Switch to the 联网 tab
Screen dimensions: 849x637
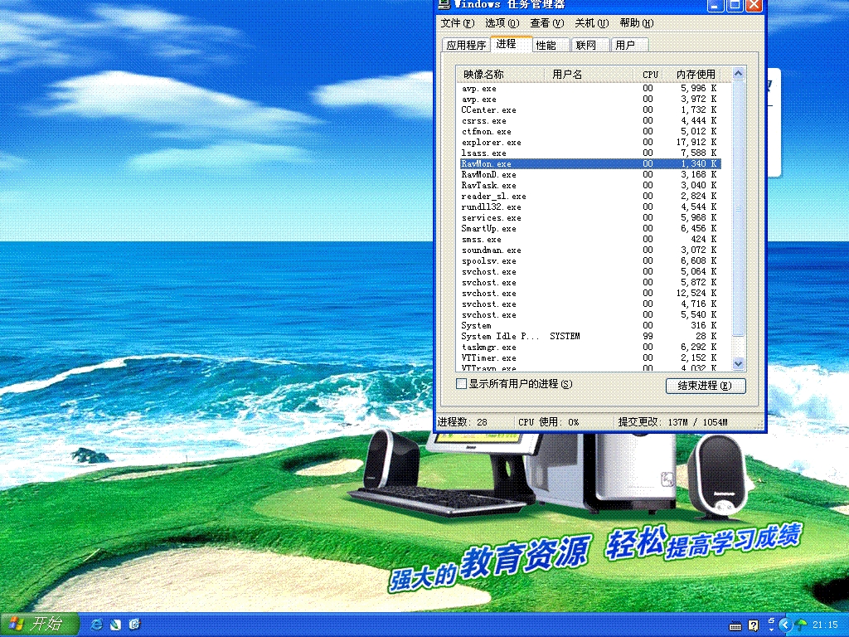click(x=590, y=45)
